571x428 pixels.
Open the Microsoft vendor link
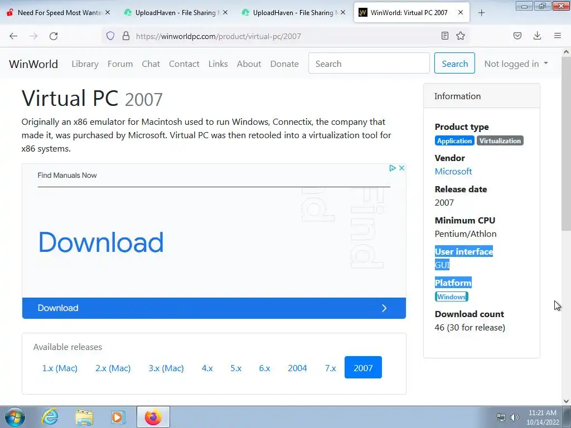point(453,171)
